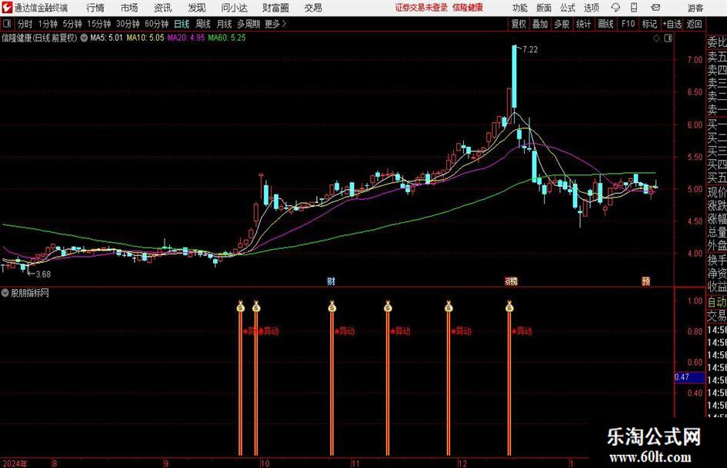The width and height of the screenshot is (727, 468).
Task: Open the 选项 menu
Action: (591, 8)
